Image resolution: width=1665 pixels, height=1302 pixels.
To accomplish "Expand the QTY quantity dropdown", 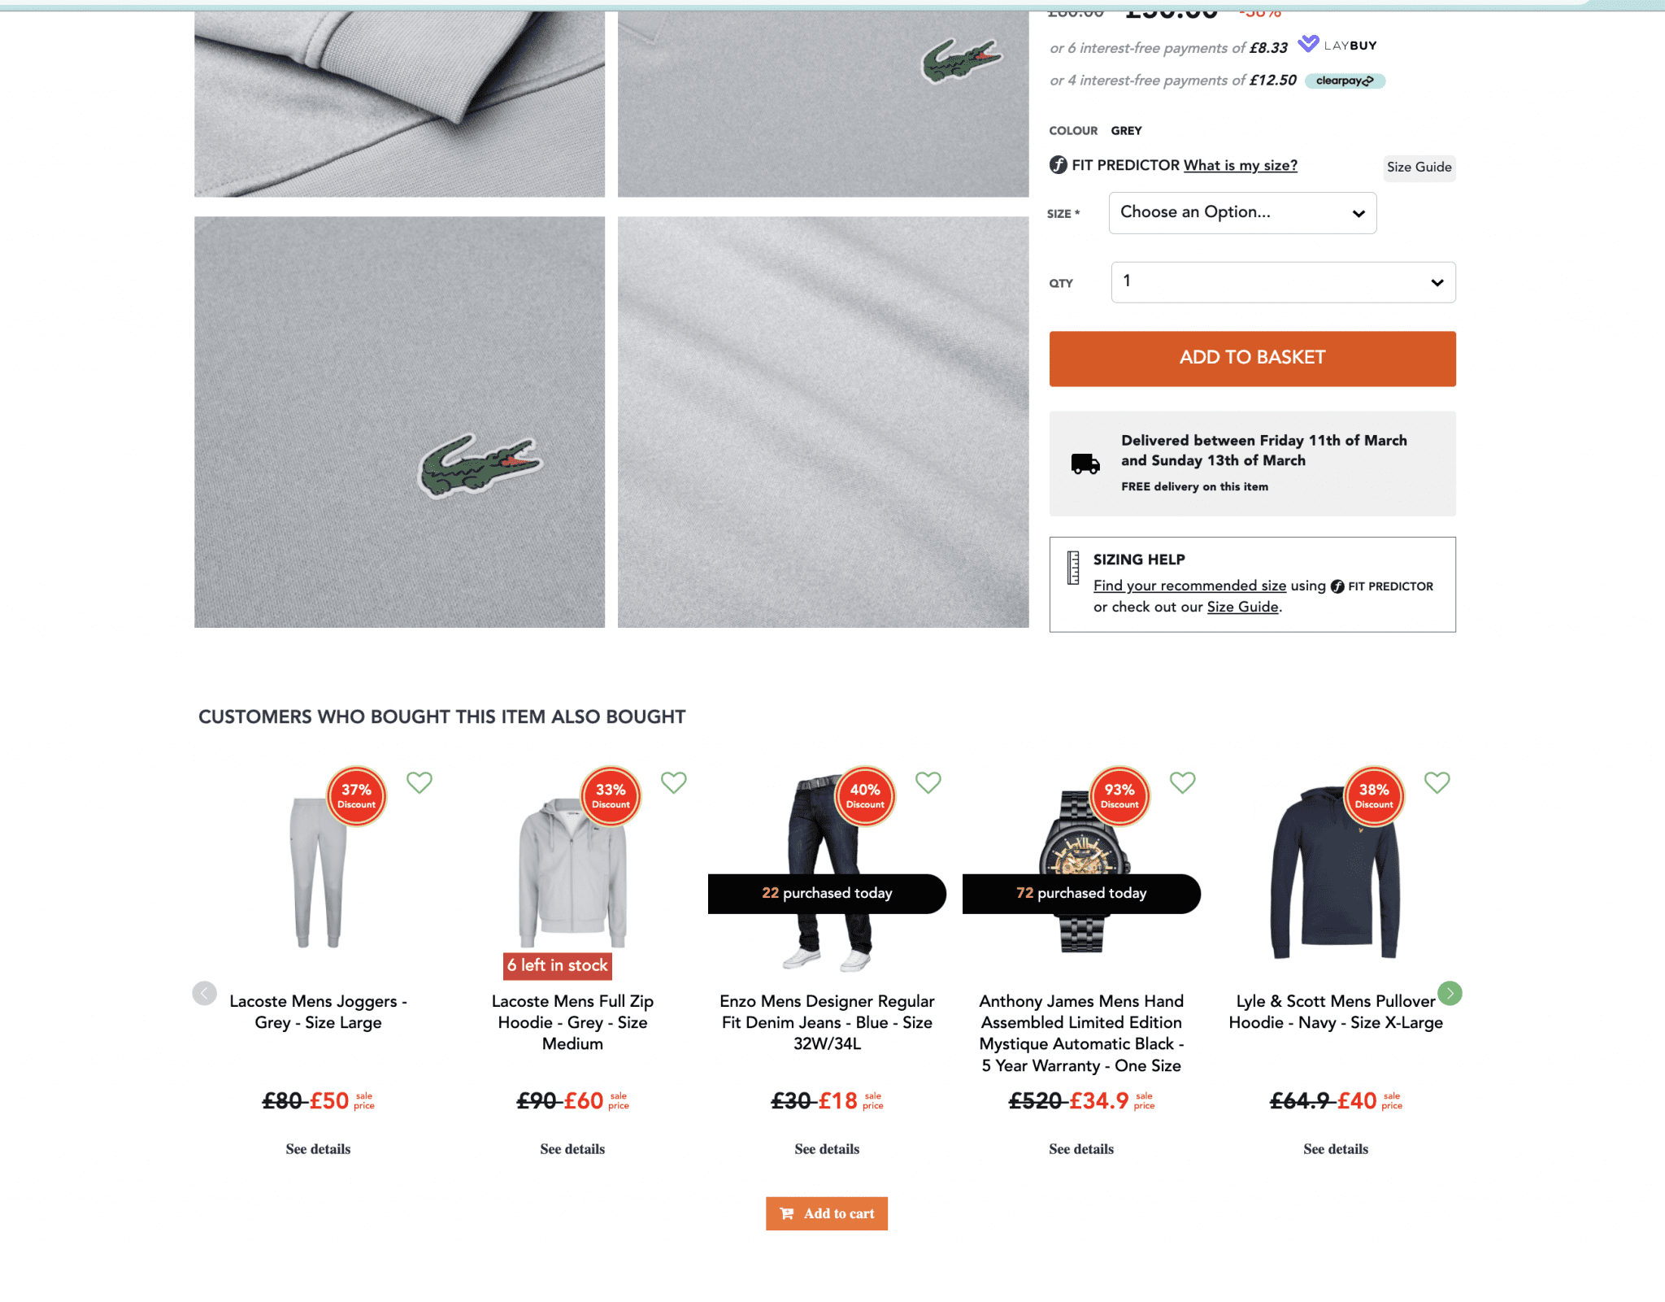I will pos(1283,282).
